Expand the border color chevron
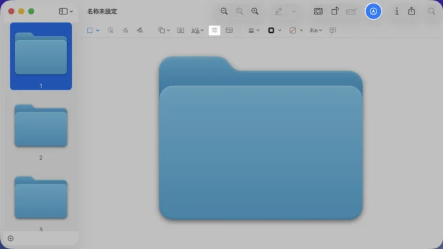This screenshot has height=249, width=443. coord(280,30)
